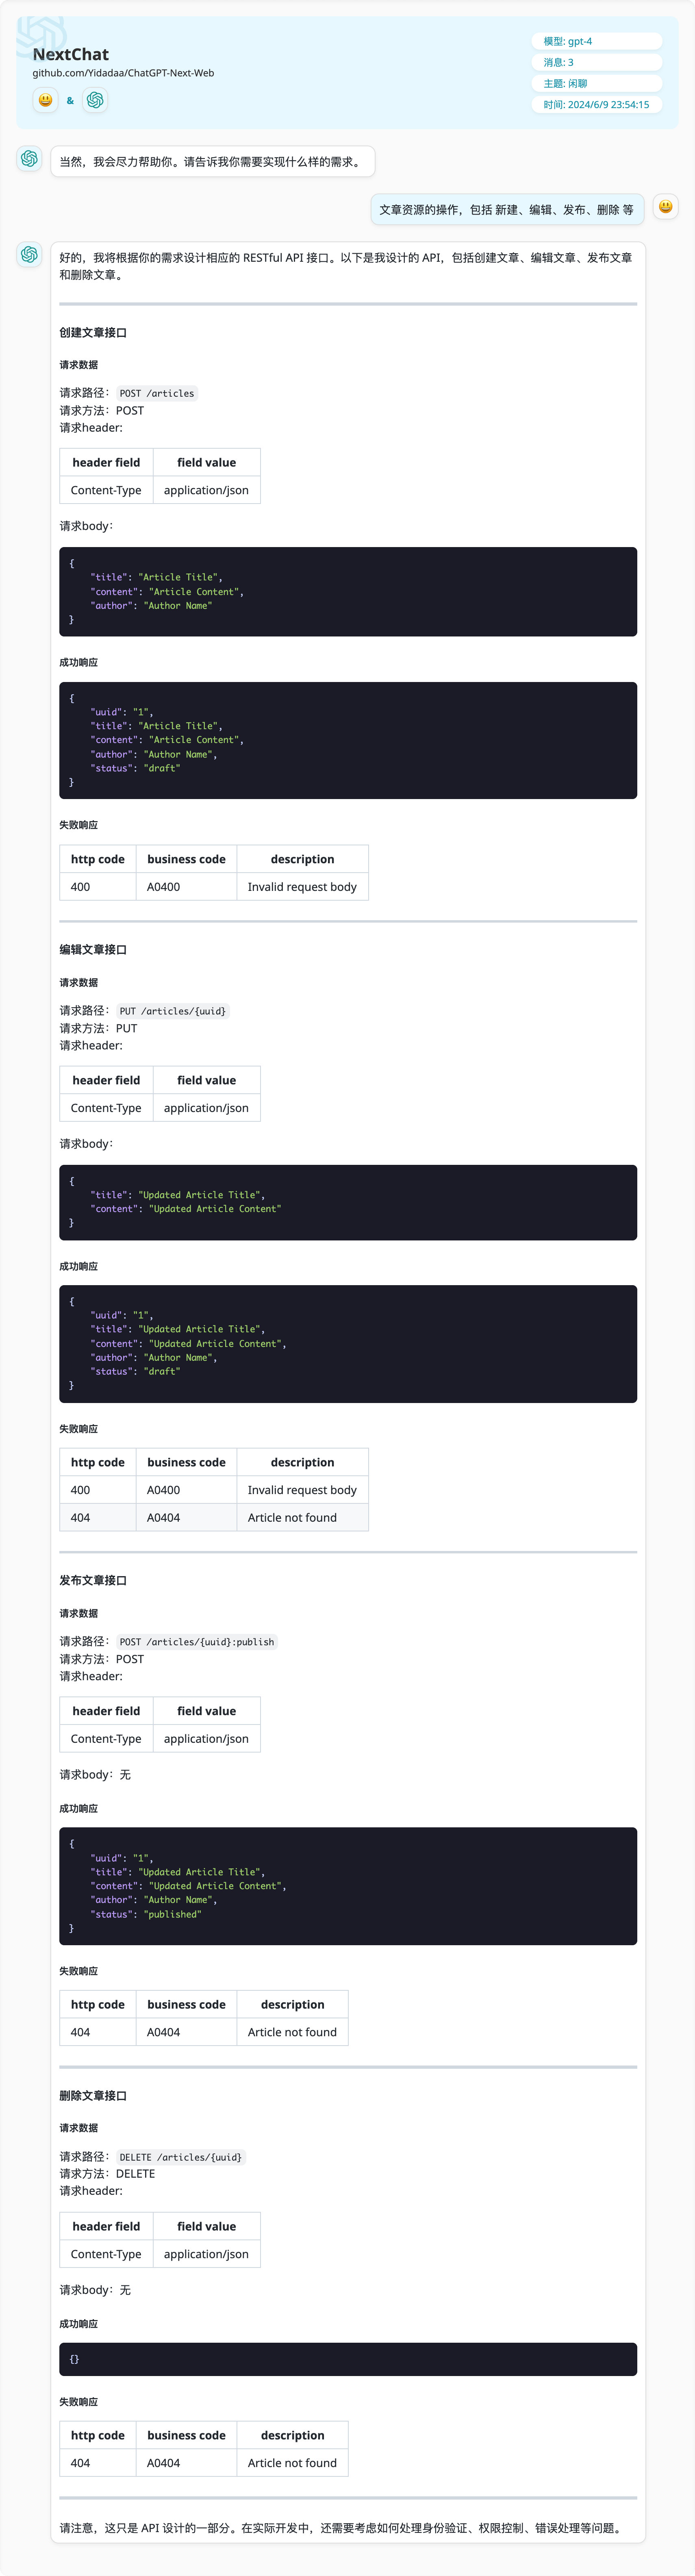
Task: Click "application/json" in the delete-article header table
Action: [x=206, y=2254]
